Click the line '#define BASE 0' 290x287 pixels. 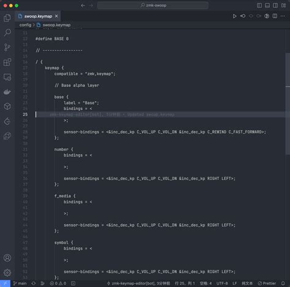[52, 39]
